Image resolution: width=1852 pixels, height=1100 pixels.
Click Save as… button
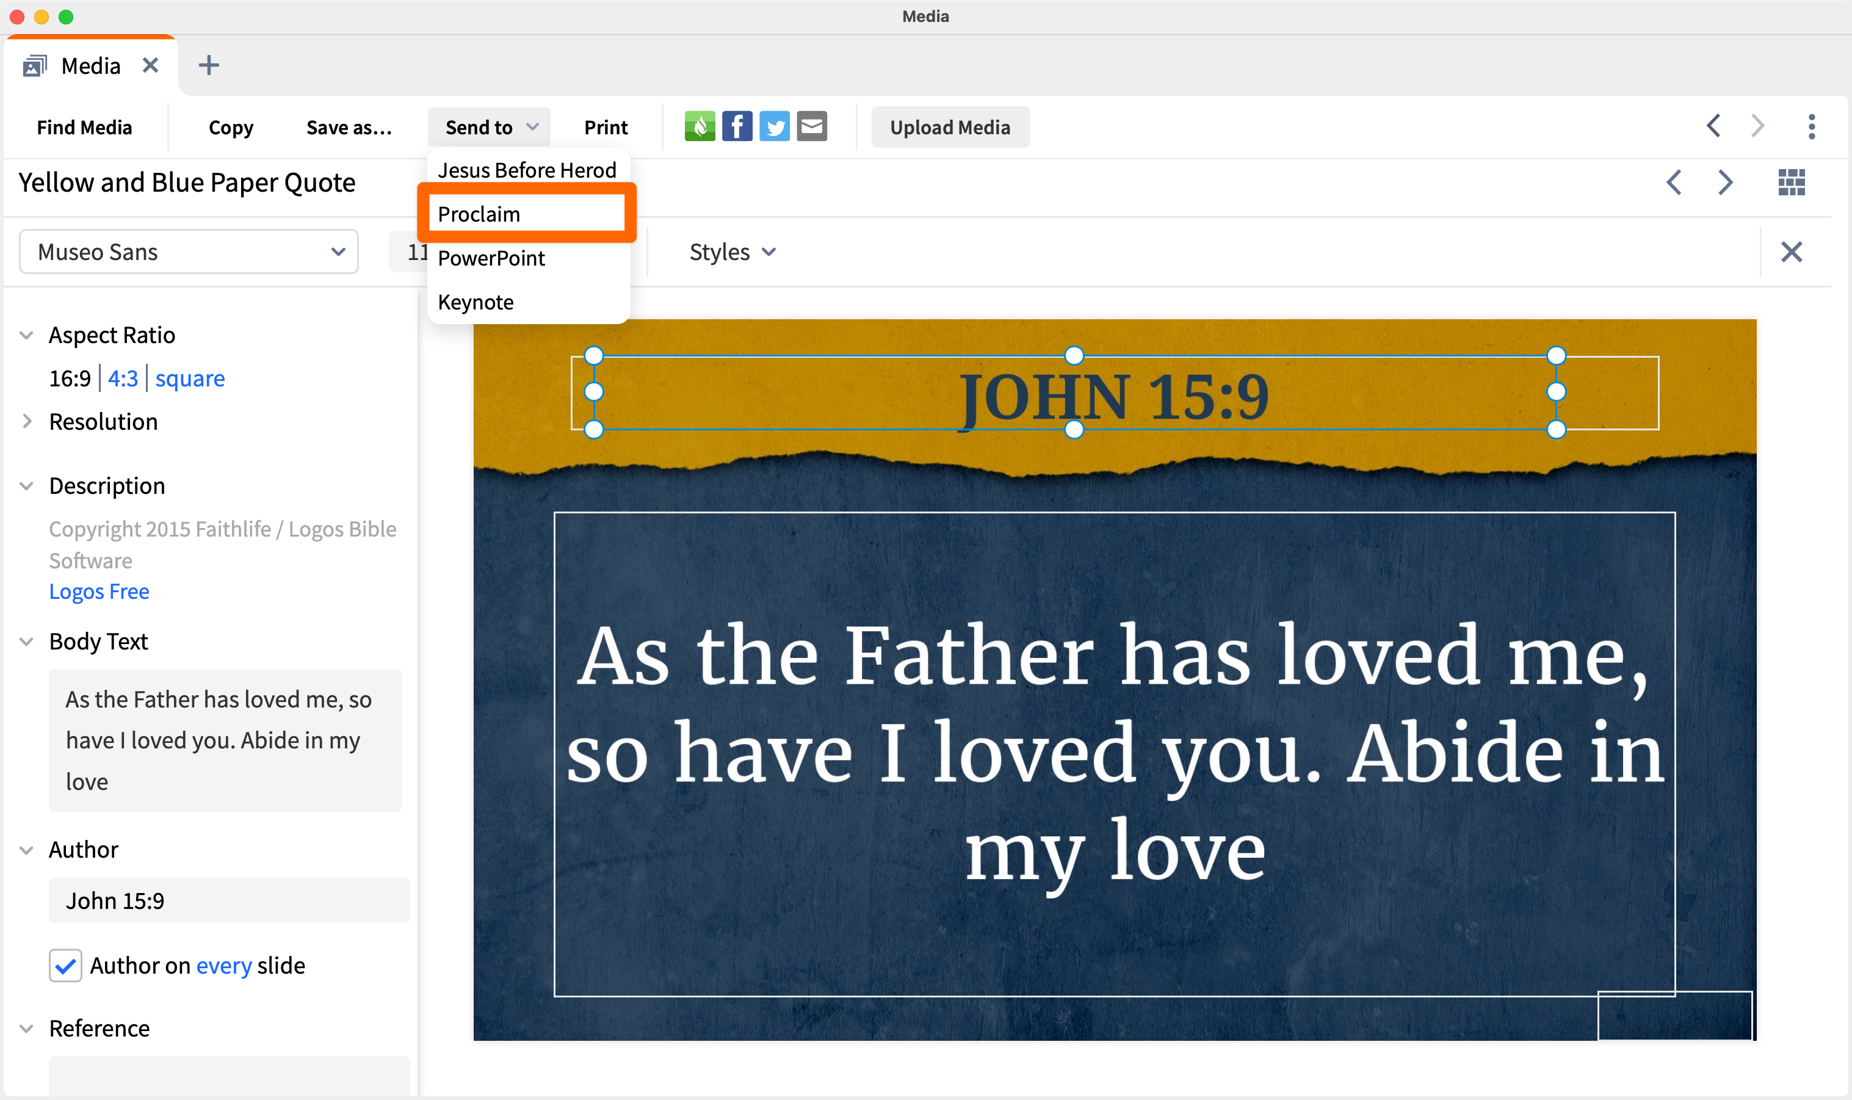[x=349, y=128]
